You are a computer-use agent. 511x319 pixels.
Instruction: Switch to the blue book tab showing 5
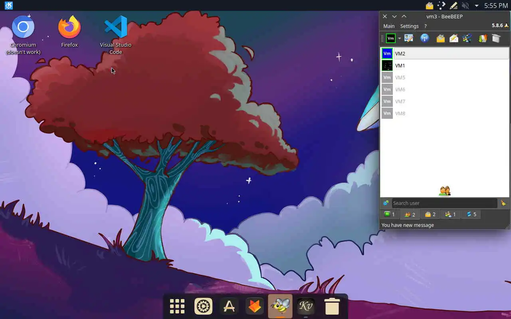coord(471,214)
